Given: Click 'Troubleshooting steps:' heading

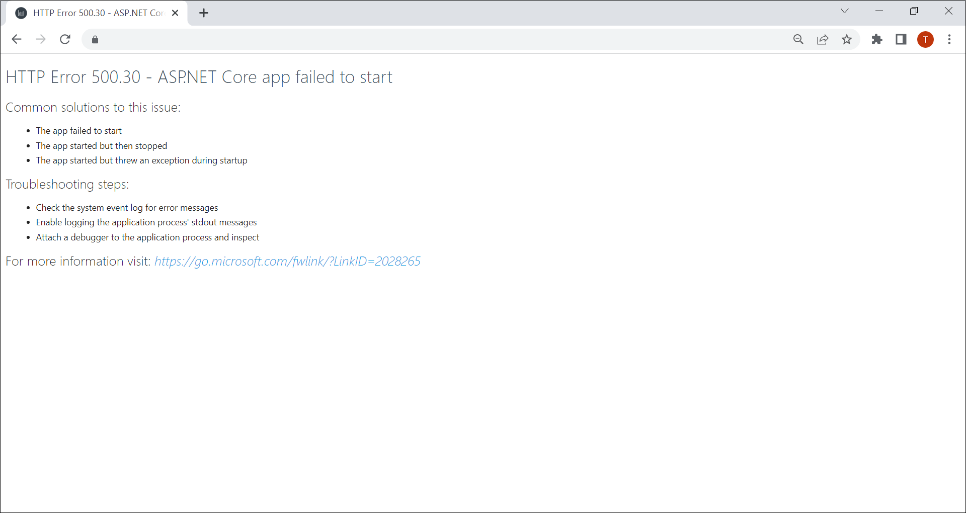Looking at the screenshot, I should (x=67, y=185).
